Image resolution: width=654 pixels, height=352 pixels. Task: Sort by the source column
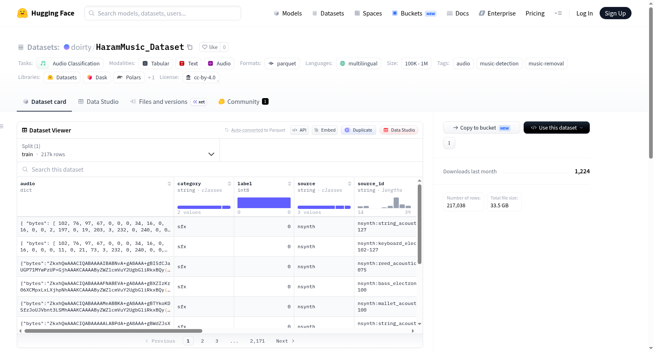click(x=349, y=184)
